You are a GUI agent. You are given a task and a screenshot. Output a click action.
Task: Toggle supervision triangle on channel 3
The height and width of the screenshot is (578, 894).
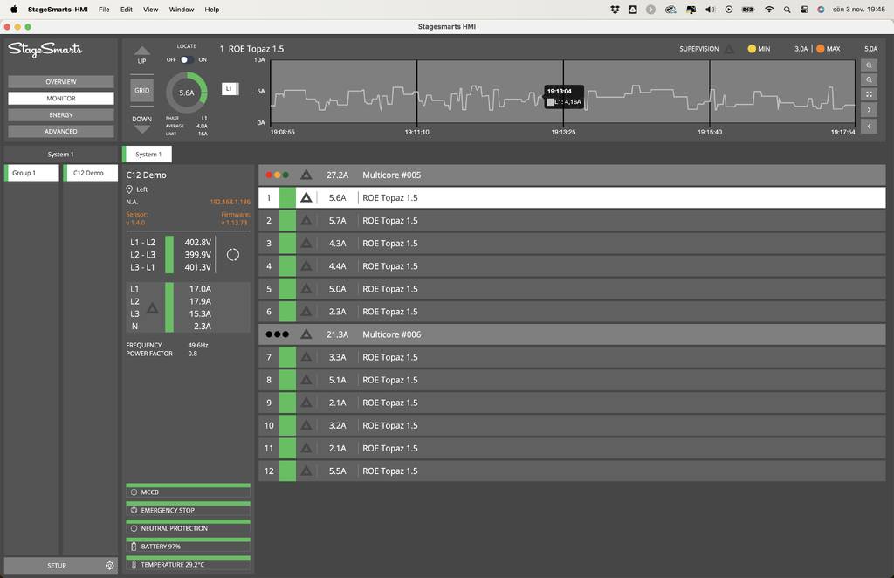coord(306,244)
